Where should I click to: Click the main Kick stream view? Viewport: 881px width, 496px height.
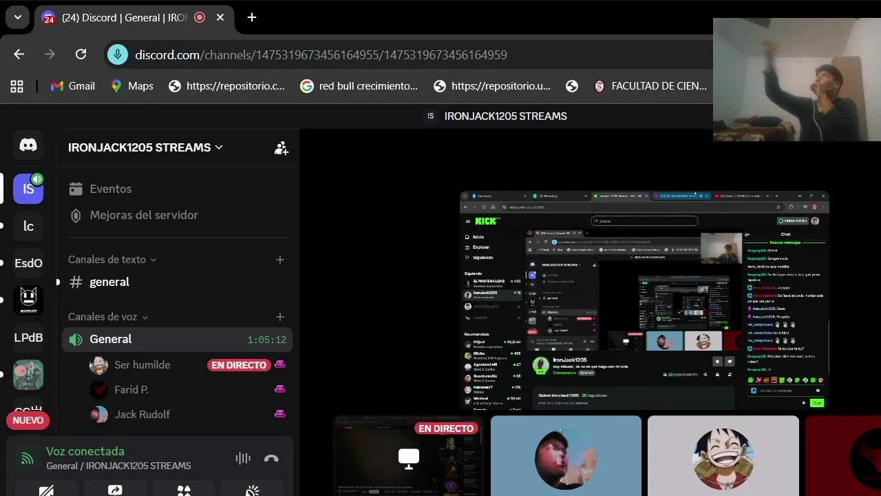[644, 300]
